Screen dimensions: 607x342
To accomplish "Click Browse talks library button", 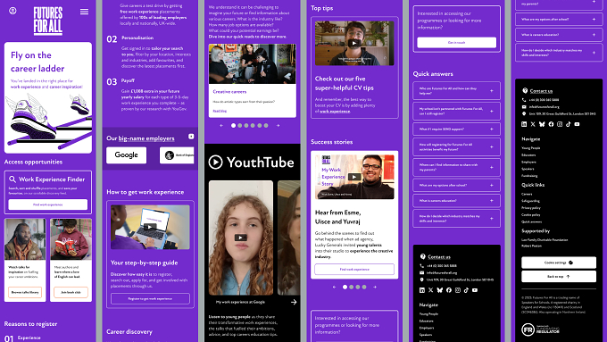I will pos(25,292).
